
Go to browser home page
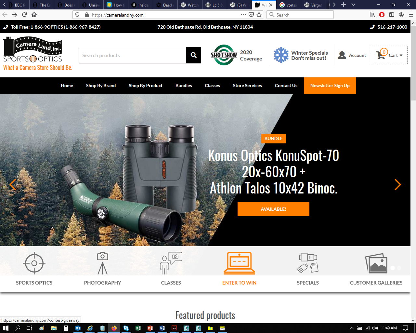coord(34,15)
